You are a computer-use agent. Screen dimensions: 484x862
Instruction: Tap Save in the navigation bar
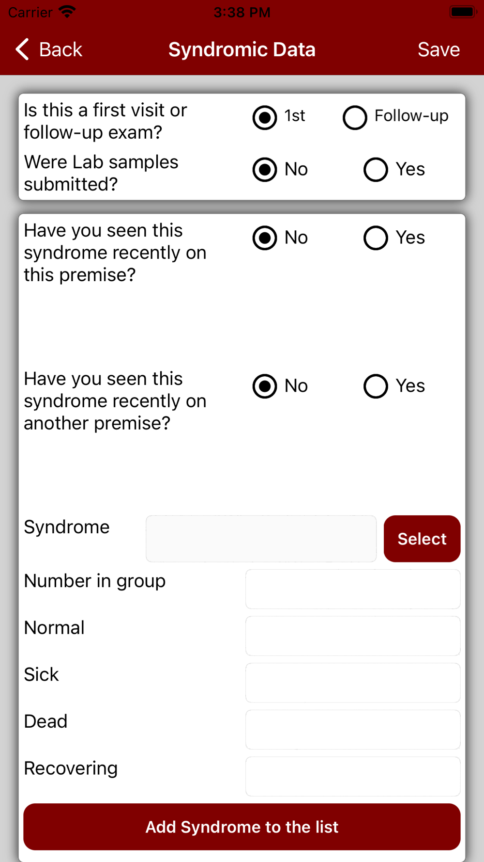(x=439, y=49)
